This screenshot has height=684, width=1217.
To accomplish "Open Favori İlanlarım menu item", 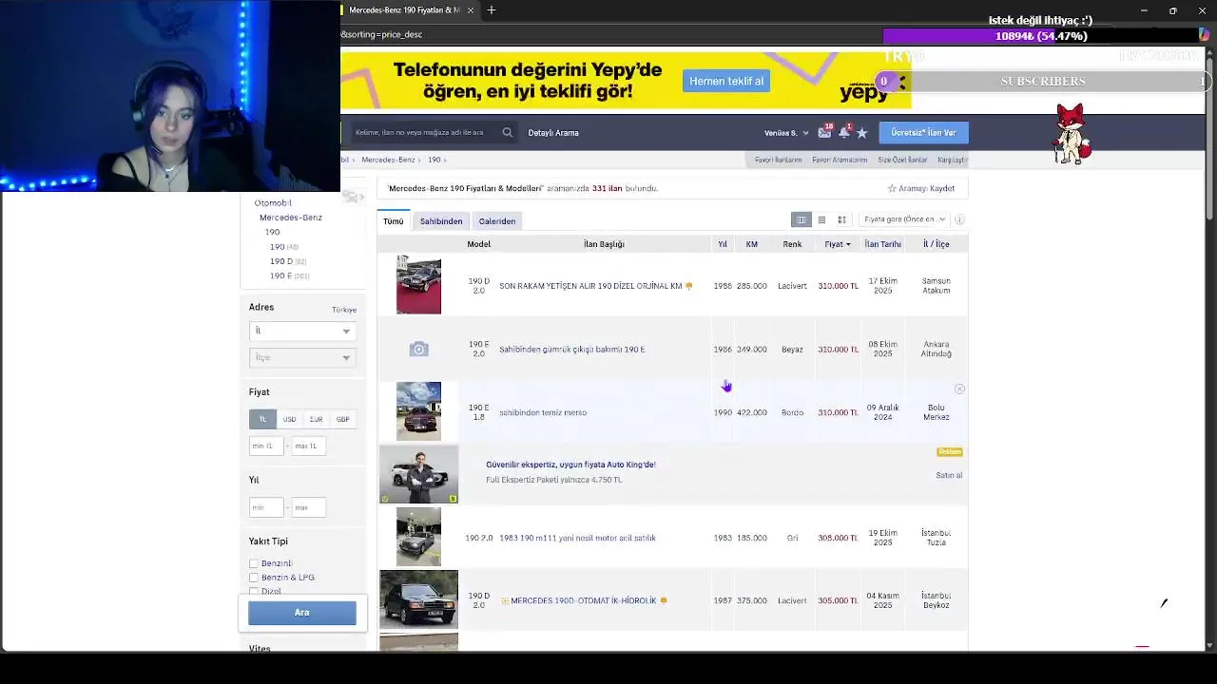I will (778, 160).
